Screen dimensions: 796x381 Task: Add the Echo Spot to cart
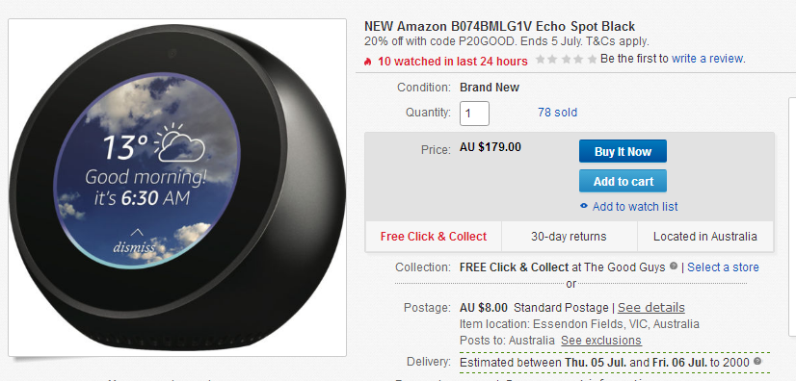(x=623, y=181)
